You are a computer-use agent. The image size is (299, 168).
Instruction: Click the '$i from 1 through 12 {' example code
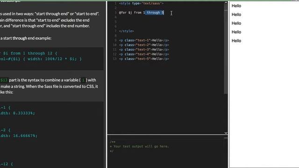[30, 53]
